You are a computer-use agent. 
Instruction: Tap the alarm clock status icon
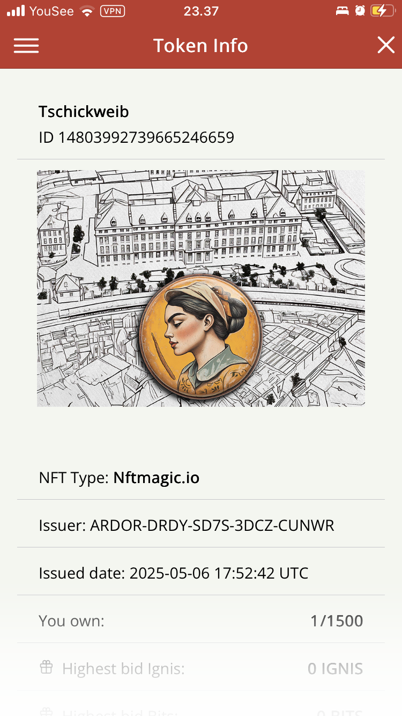(360, 11)
